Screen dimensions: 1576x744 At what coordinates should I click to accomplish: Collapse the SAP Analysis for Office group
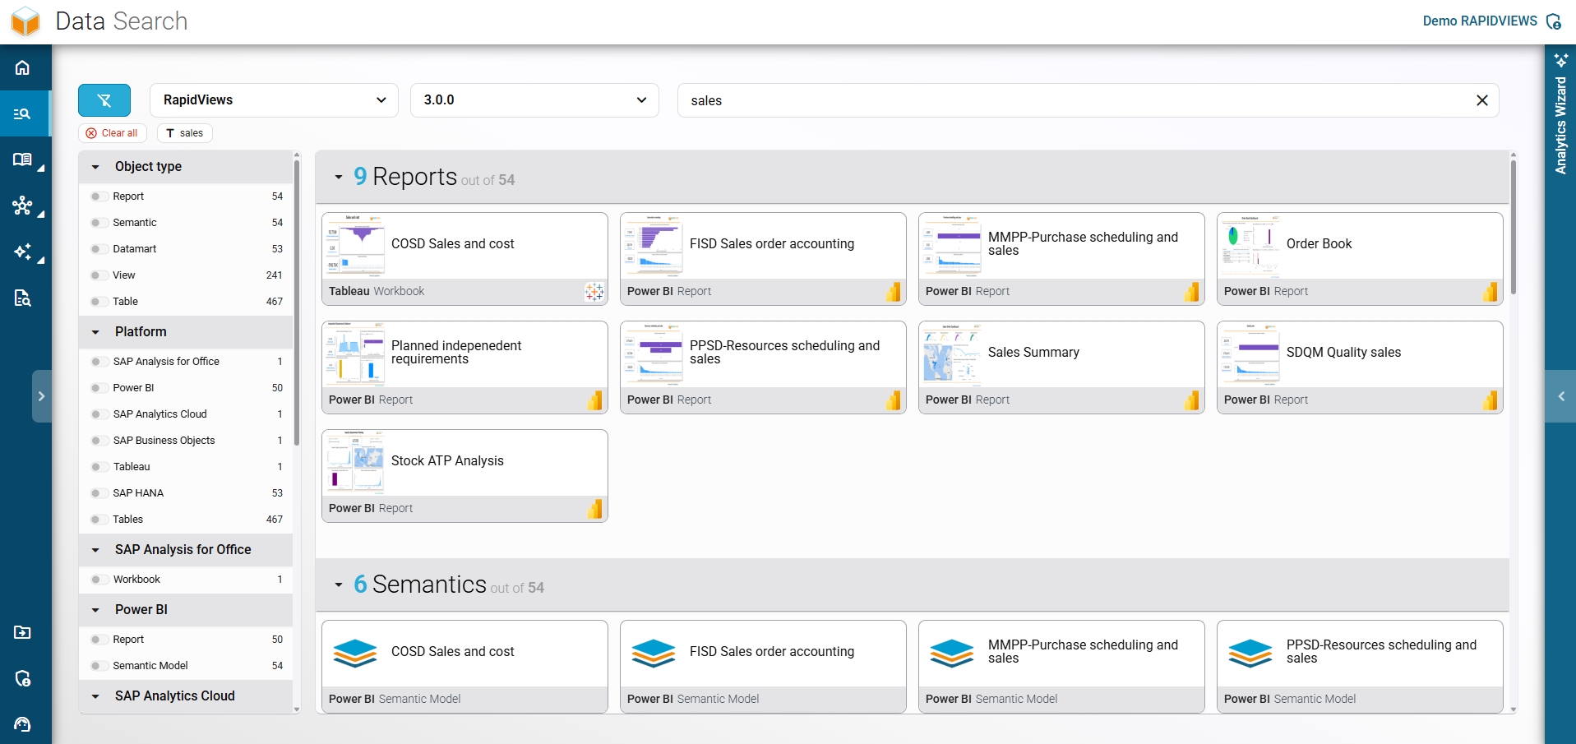95,550
